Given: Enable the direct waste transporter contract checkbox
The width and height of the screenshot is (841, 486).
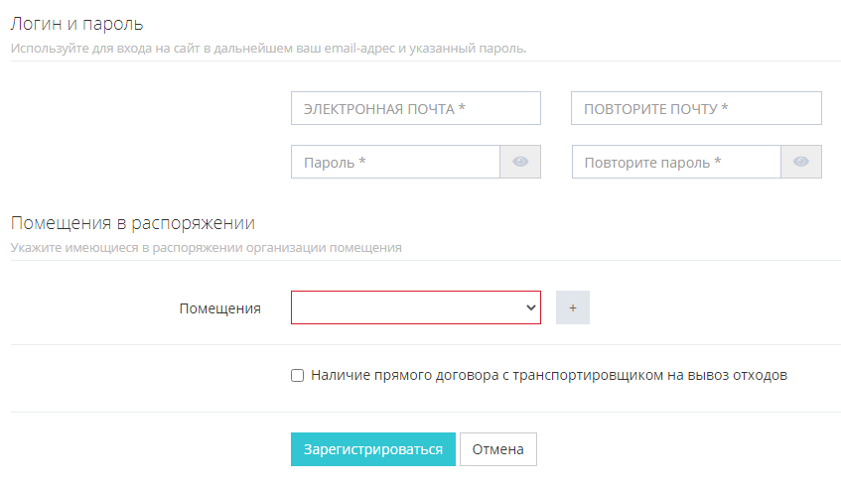Looking at the screenshot, I should coord(297,375).
